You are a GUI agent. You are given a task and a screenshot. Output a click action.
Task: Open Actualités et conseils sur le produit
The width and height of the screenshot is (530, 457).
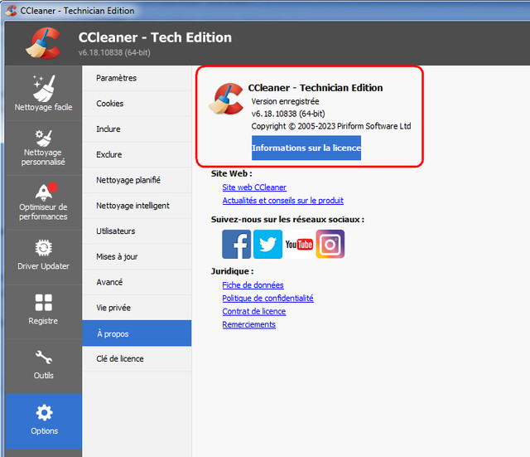(283, 201)
